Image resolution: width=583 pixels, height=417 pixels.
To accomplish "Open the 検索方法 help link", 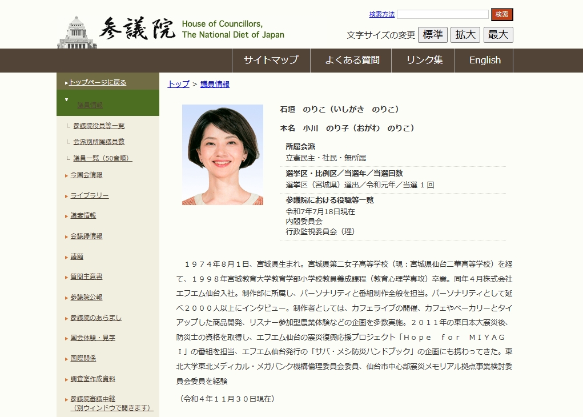I will point(382,14).
